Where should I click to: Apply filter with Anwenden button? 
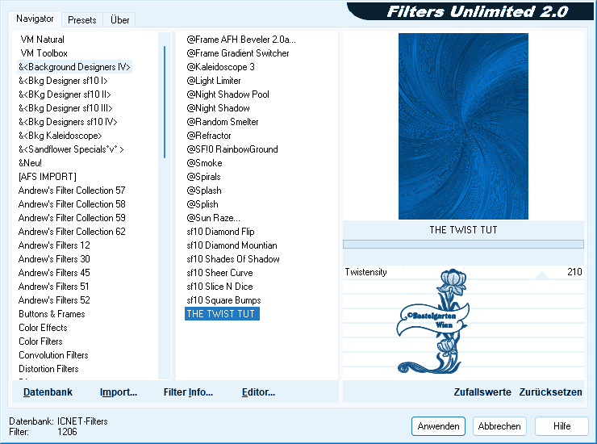[438, 426]
